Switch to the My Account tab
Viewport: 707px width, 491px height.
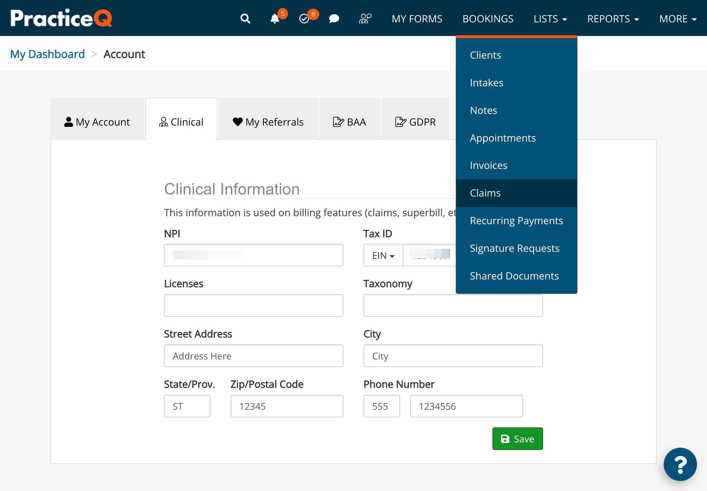click(97, 122)
